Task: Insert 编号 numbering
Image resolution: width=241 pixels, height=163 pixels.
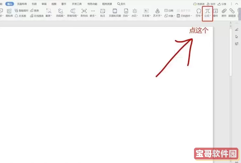Action: point(216,13)
